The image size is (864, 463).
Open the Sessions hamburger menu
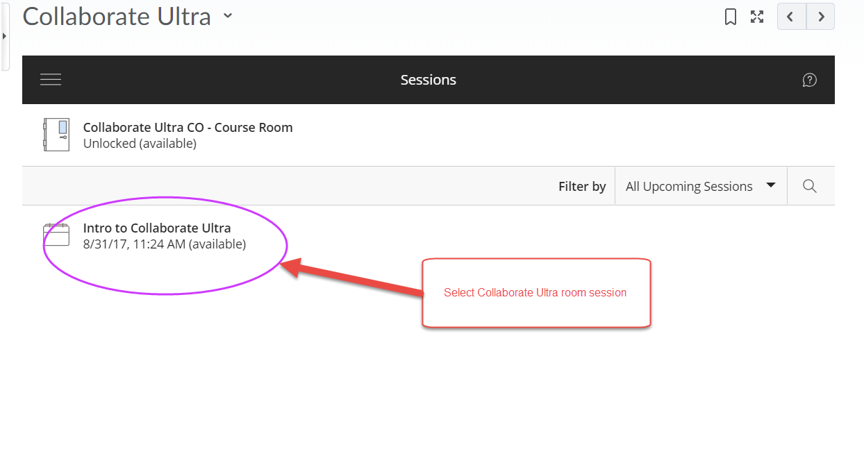(50, 79)
